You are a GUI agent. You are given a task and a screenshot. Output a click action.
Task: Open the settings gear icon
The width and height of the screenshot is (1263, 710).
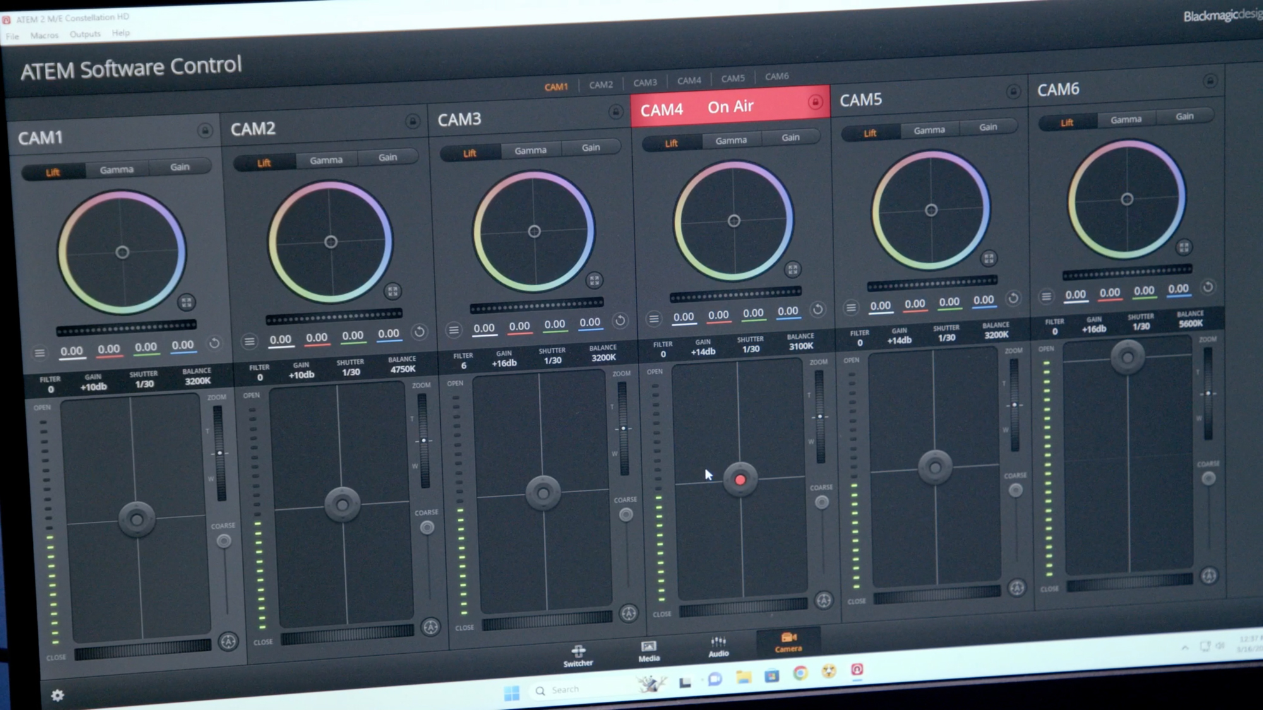pos(57,695)
